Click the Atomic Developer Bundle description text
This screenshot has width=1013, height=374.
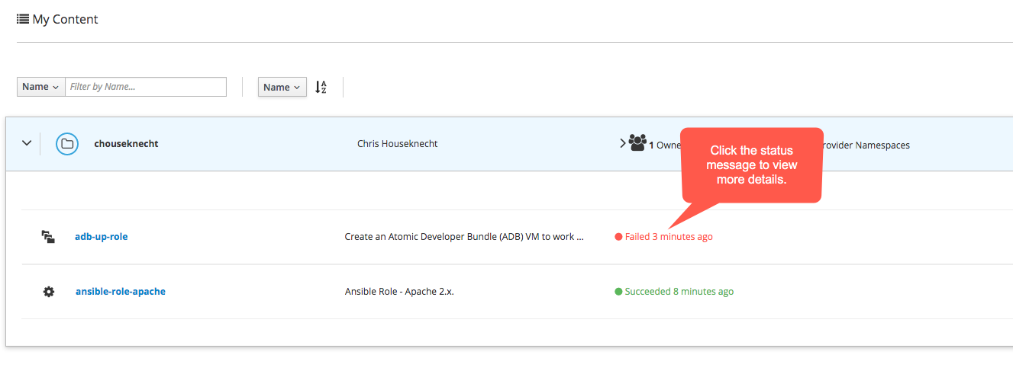pyautogui.click(x=464, y=237)
